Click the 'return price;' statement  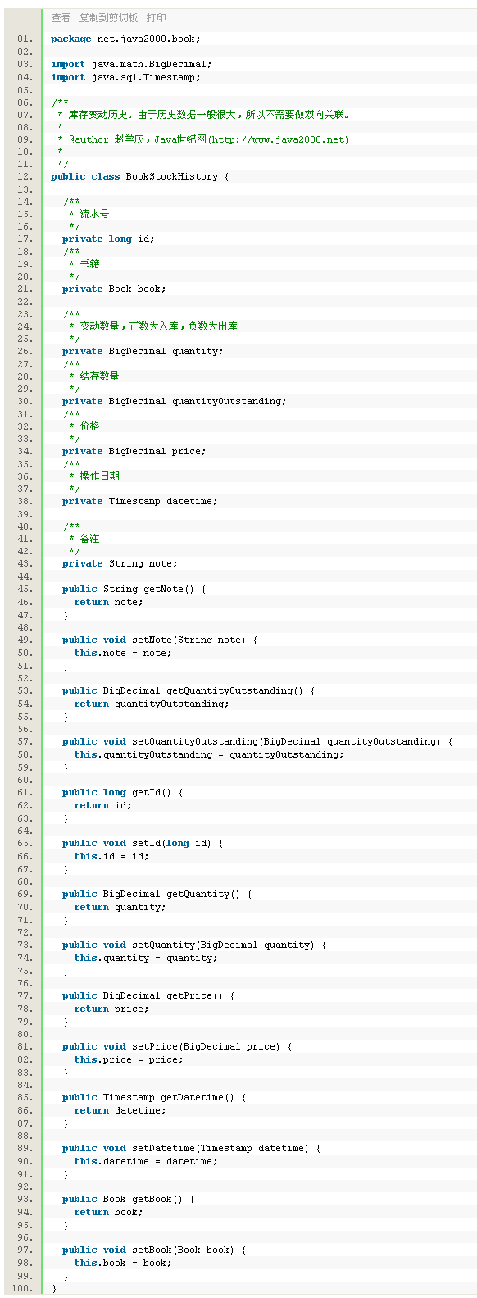click(111, 1009)
